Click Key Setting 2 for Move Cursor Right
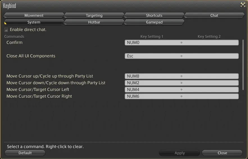The image size is (248, 159). click(210, 96)
